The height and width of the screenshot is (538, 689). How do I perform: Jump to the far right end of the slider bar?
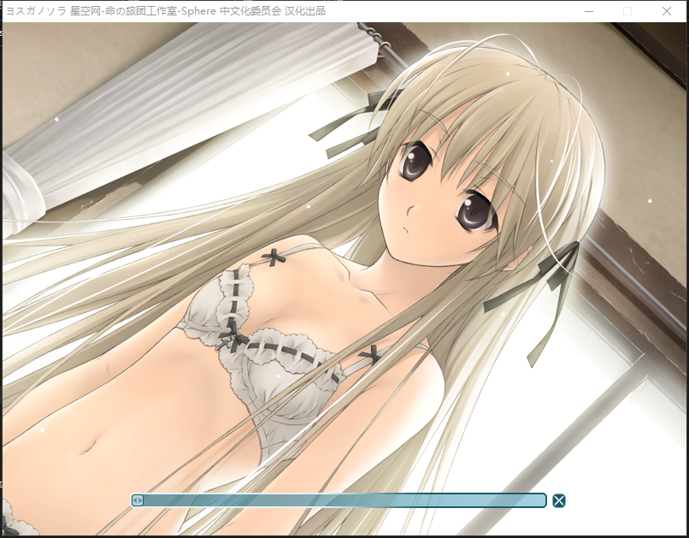click(542, 500)
